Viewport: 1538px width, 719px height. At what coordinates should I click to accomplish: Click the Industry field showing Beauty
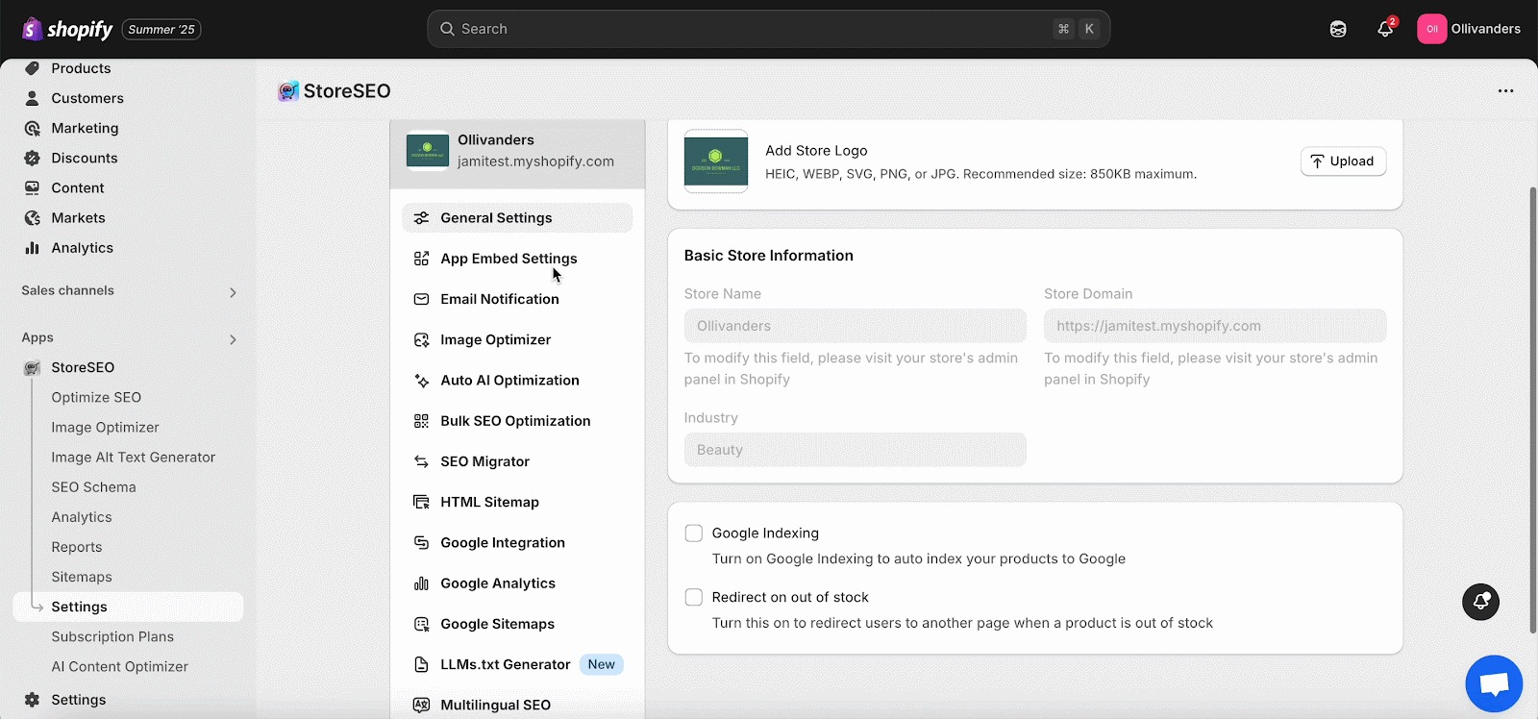(856, 450)
